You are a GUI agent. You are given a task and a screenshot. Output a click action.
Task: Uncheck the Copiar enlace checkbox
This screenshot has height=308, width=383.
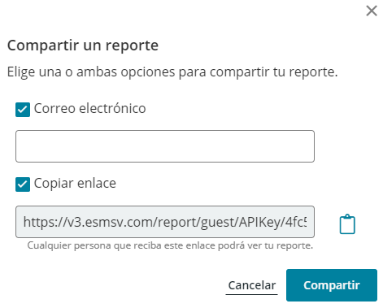(23, 184)
